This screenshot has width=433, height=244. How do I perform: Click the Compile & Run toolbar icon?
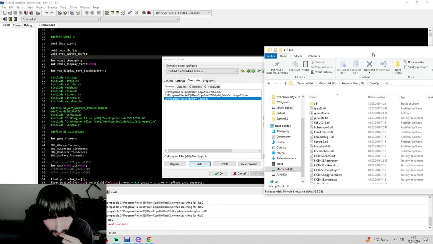(x=118, y=13)
